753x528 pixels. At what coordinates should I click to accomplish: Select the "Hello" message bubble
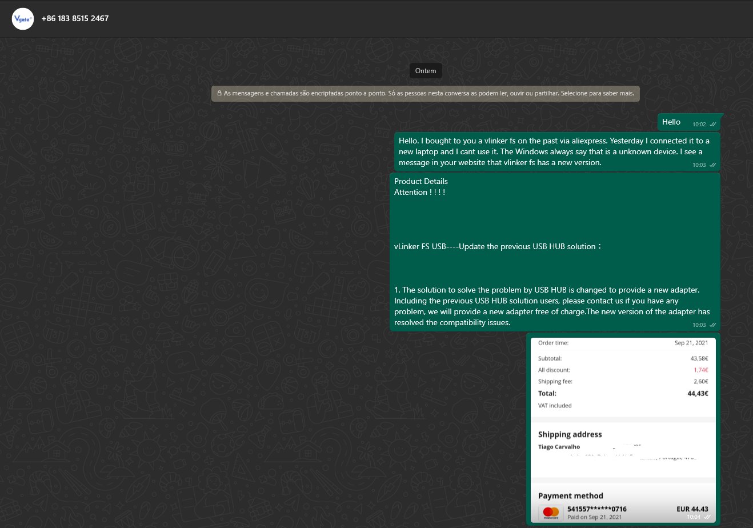[x=689, y=122]
